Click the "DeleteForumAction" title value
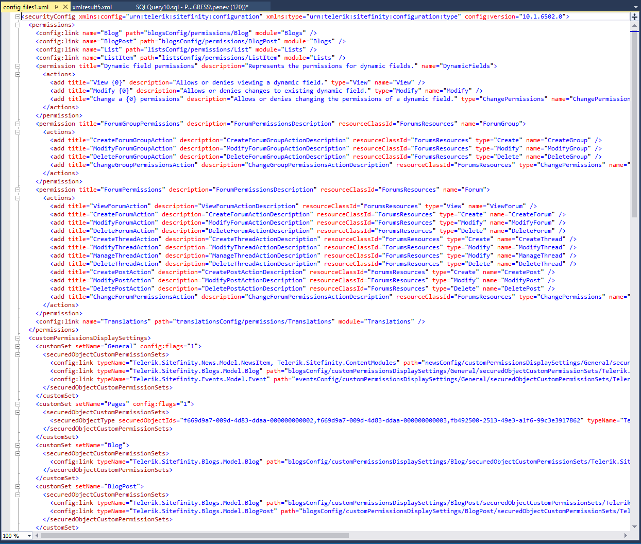 [x=124, y=231]
